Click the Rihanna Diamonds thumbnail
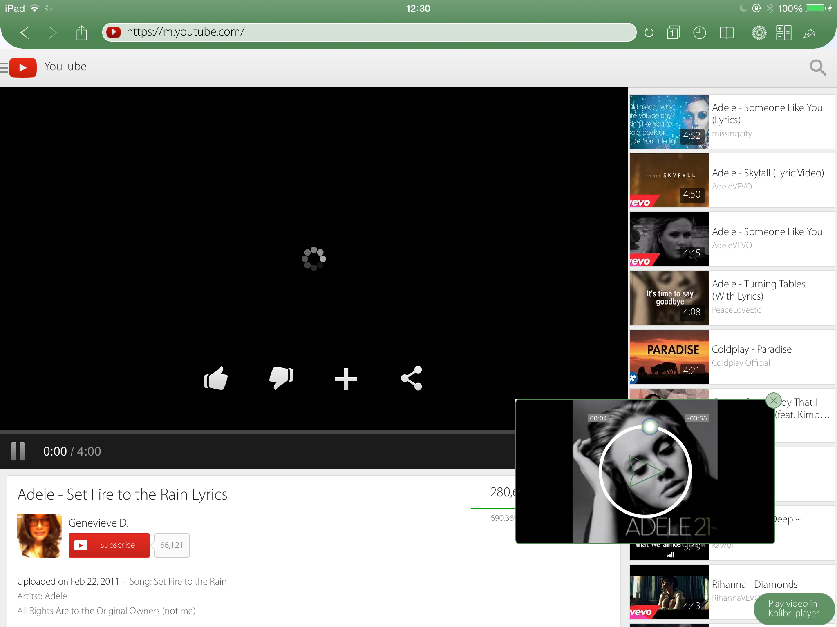The image size is (837, 627). pyautogui.click(x=669, y=592)
